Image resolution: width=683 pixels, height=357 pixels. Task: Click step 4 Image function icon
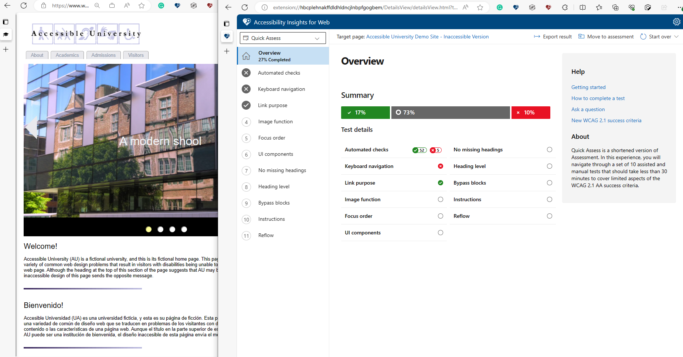pos(246,122)
